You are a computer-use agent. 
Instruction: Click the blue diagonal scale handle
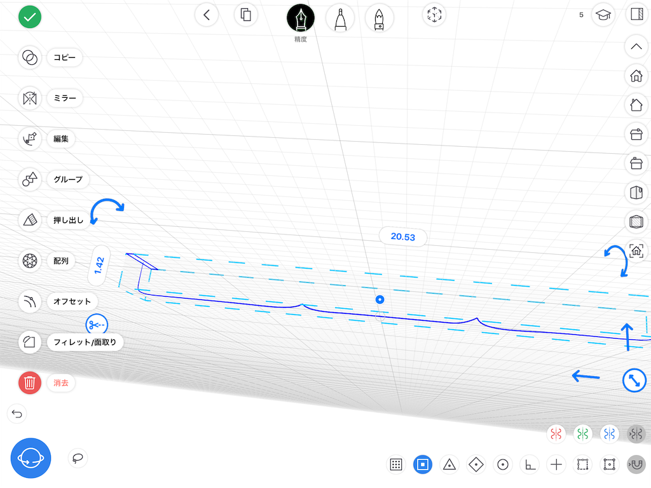pos(634,380)
